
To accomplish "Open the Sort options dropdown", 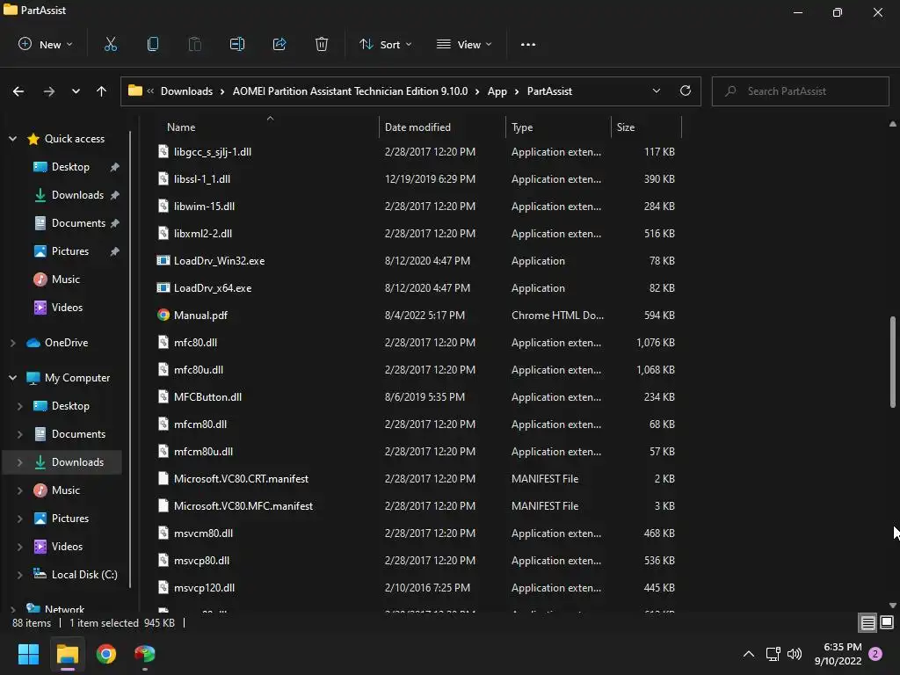I will tap(386, 44).
